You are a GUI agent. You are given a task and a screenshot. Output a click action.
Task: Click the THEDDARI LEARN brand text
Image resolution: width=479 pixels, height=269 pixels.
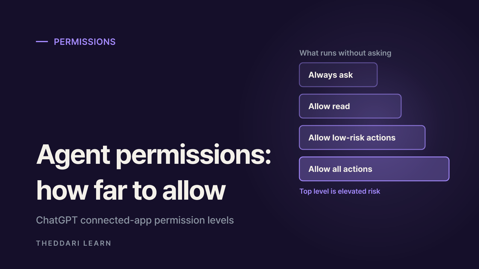coord(74,243)
